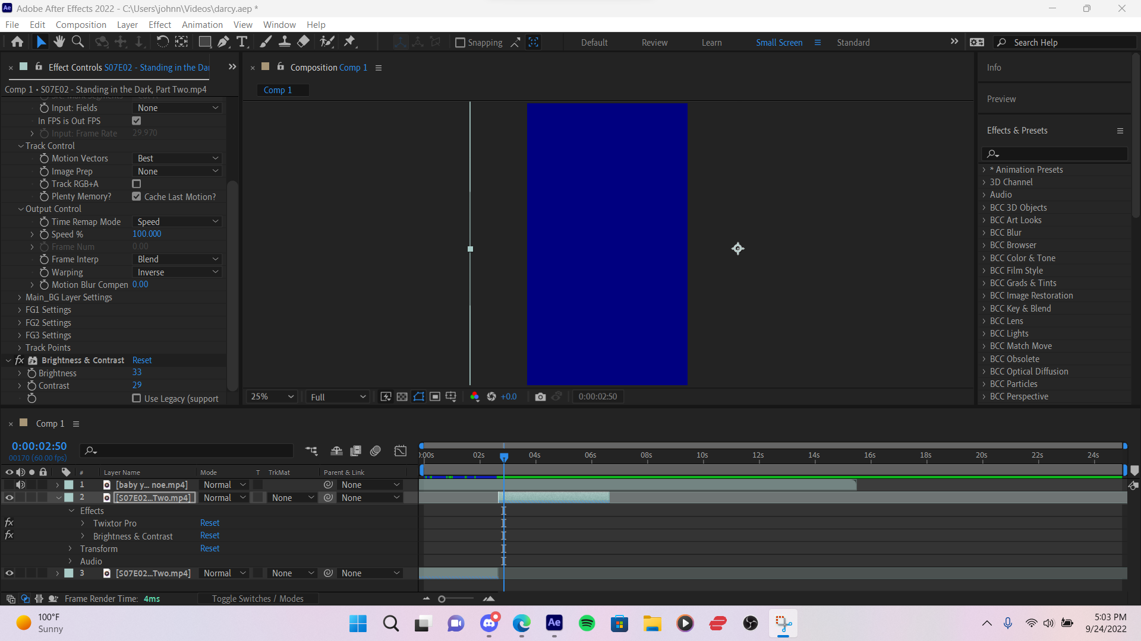
Task: Open the Composition menu
Action: coord(81,24)
